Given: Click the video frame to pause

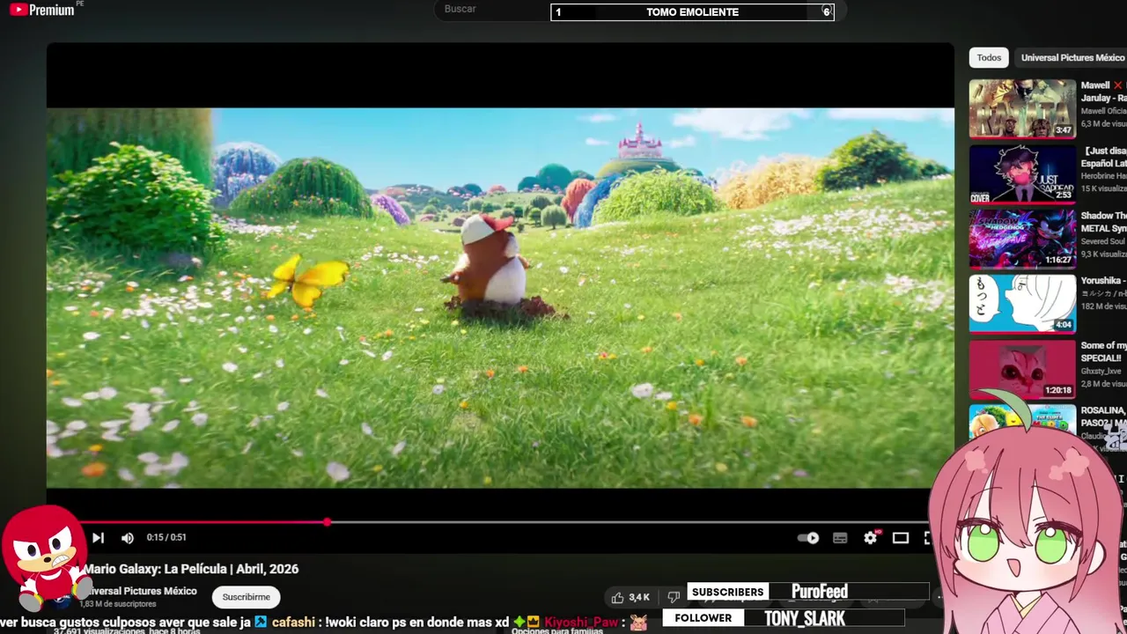Looking at the screenshot, I should (x=500, y=298).
